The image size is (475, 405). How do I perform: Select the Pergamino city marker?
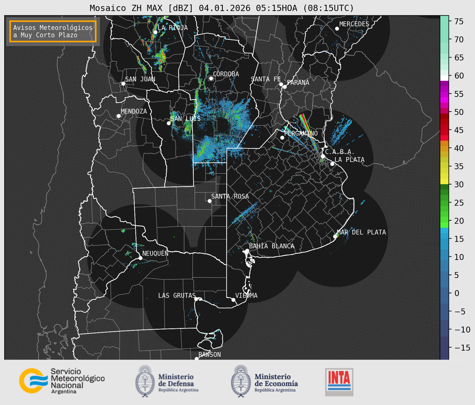pos(282,138)
